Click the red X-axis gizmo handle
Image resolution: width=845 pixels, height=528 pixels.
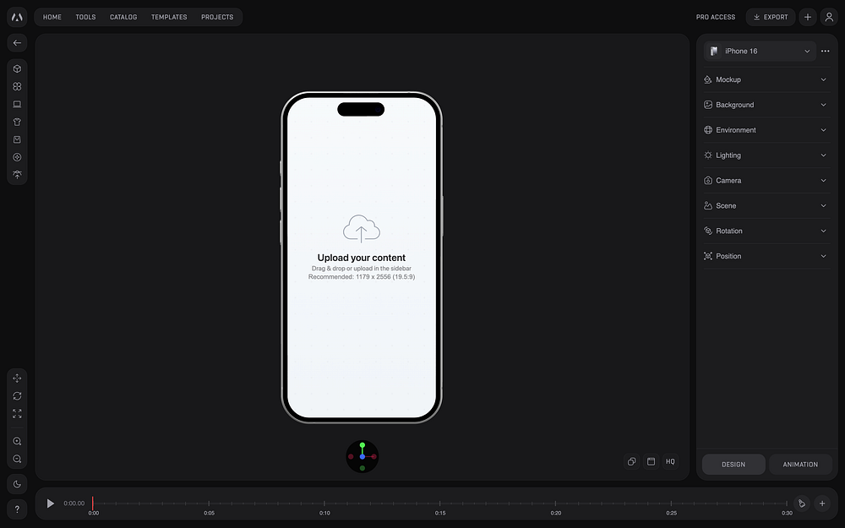pyautogui.click(x=374, y=457)
